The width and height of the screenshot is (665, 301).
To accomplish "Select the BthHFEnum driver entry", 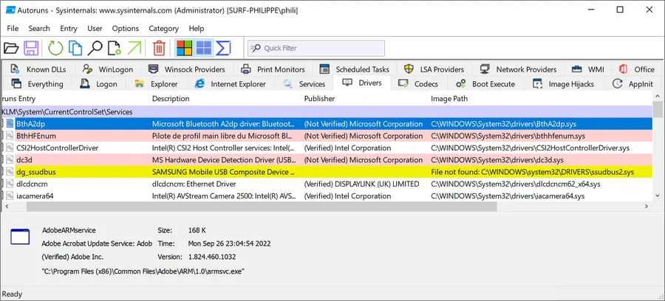I will (327, 136).
